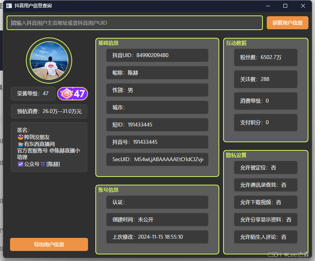315x261 pixels.
Task: Minimize the 抖音用户信息查询 window
Action: coord(268,6)
